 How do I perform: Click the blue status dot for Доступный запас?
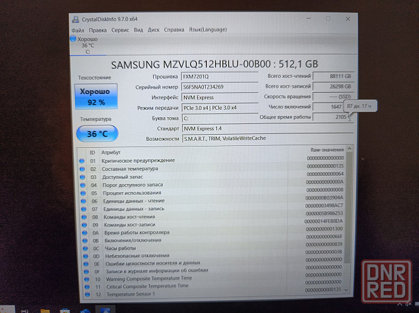point(83,177)
